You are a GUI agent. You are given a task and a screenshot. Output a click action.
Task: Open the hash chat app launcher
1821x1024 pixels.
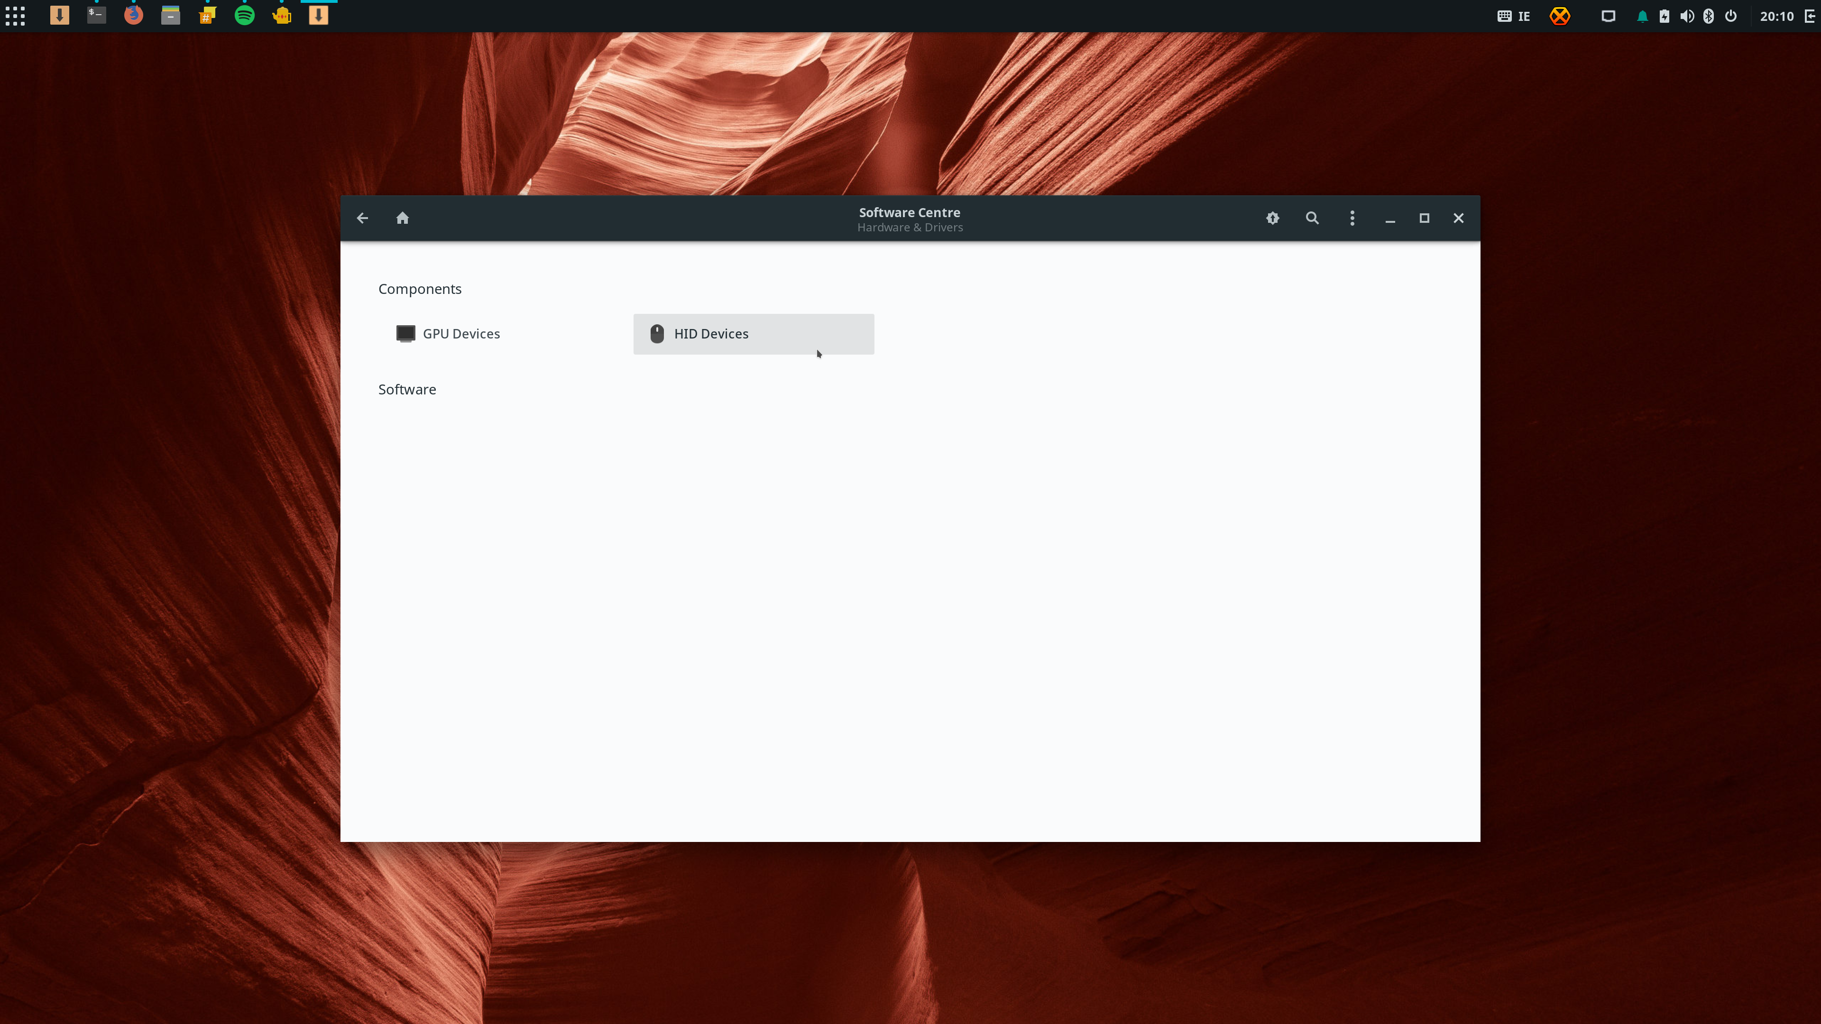click(x=207, y=16)
